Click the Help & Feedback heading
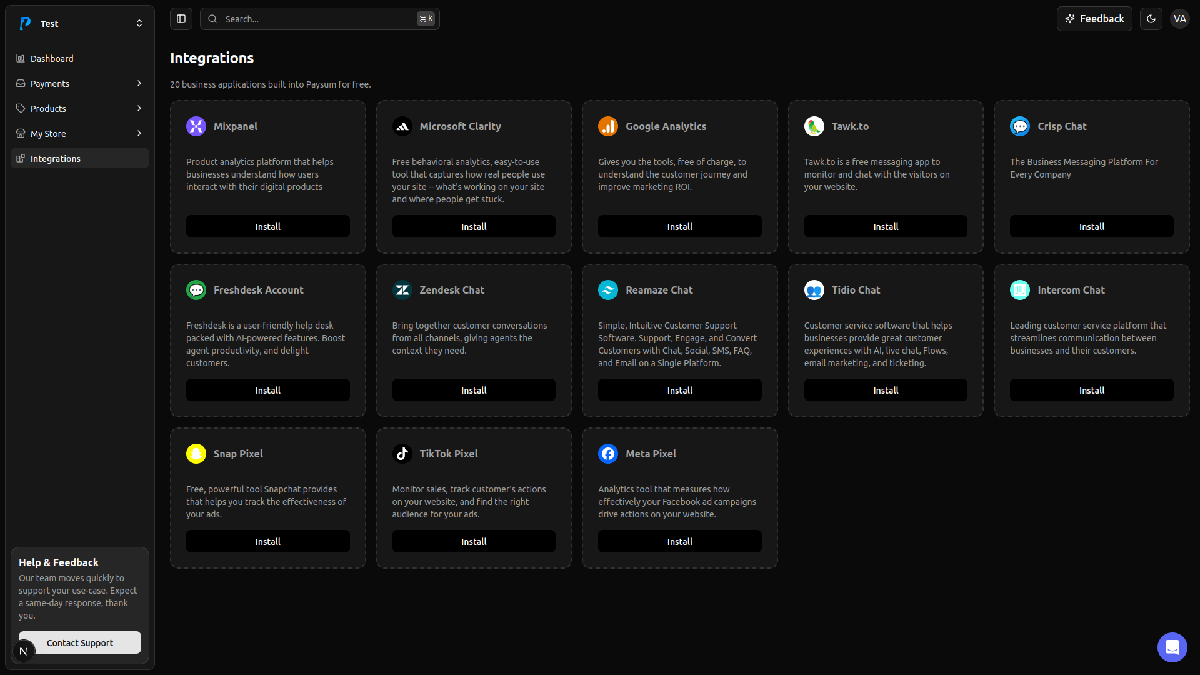The height and width of the screenshot is (675, 1200). click(59, 562)
